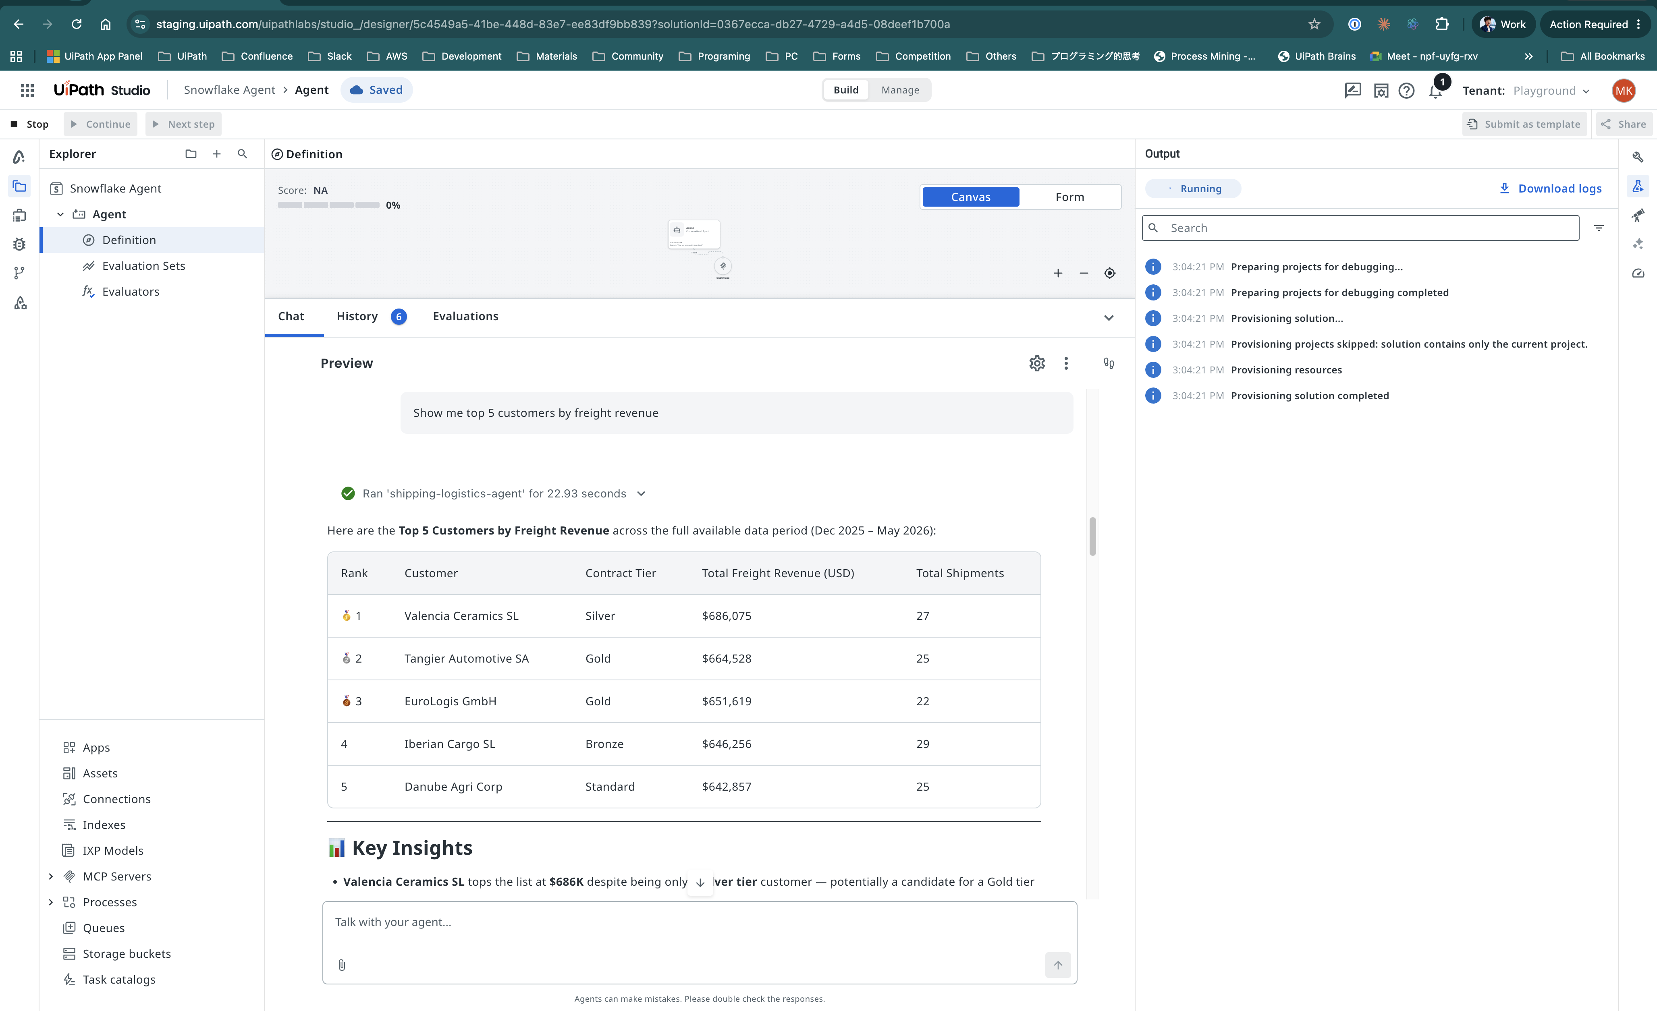Click the Output Search field
The image size is (1657, 1011).
(1360, 228)
